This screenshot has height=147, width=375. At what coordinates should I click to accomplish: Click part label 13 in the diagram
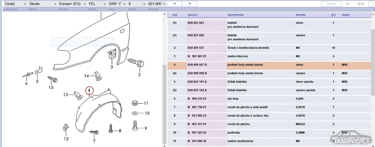[x=66, y=95]
